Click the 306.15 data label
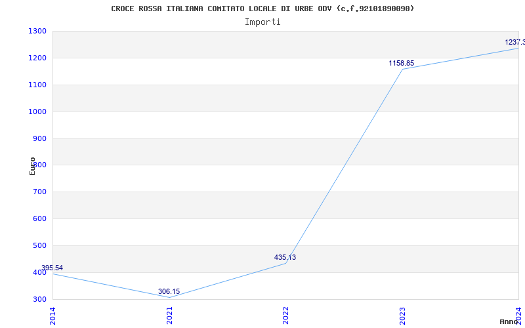 (169, 291)
